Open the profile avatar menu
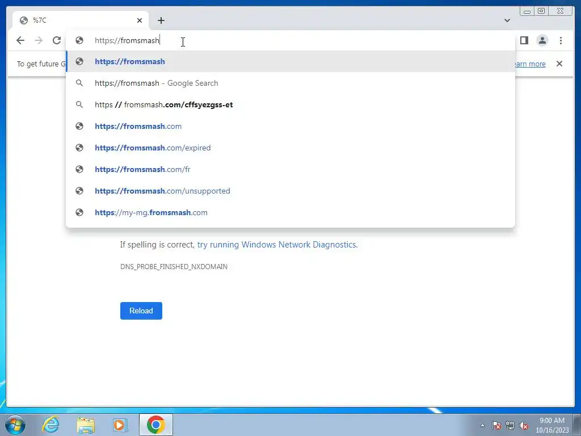 542,40
